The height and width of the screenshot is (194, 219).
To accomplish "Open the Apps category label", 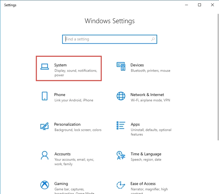I will click(x=135, y=124).
